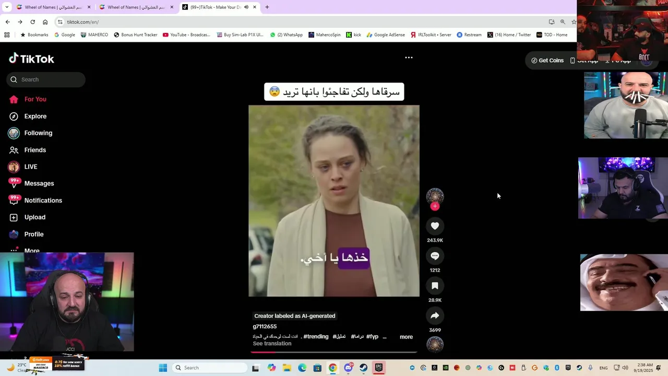Share the video with arrow icon

pos(435,315)
